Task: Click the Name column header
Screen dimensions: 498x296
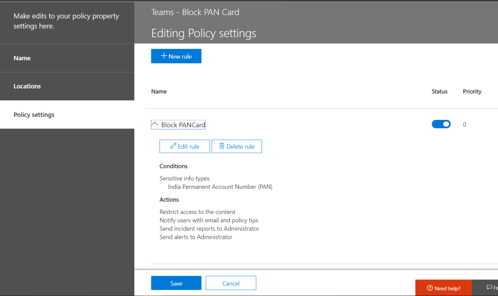Action: (x=159, y=91)
